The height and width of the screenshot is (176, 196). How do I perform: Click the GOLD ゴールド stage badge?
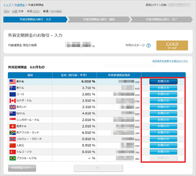pyautogui.click(x=172, y=45)
